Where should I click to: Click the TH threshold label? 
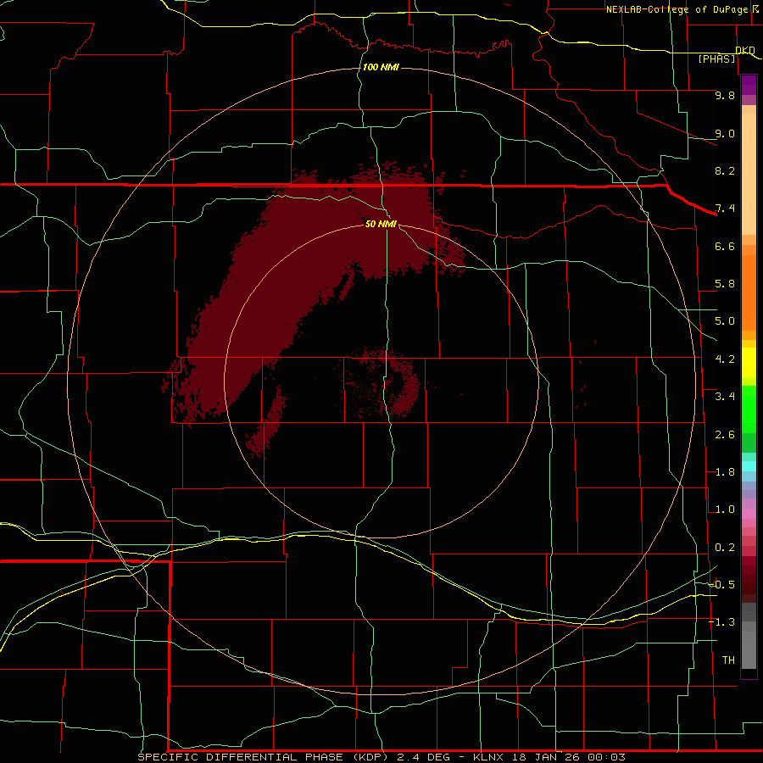tap(728, 660)
